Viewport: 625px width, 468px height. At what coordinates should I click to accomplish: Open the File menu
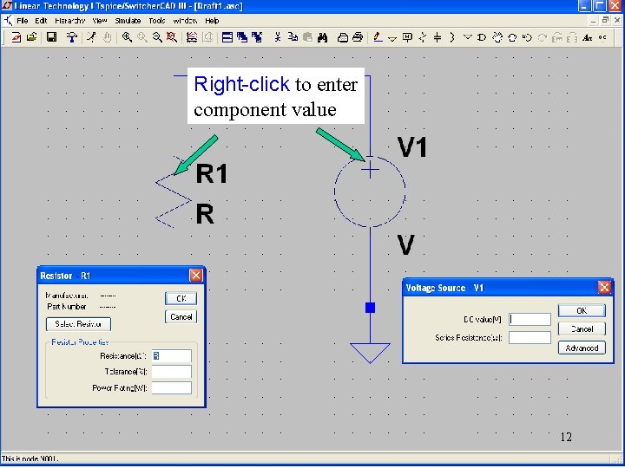pos(23,21)
